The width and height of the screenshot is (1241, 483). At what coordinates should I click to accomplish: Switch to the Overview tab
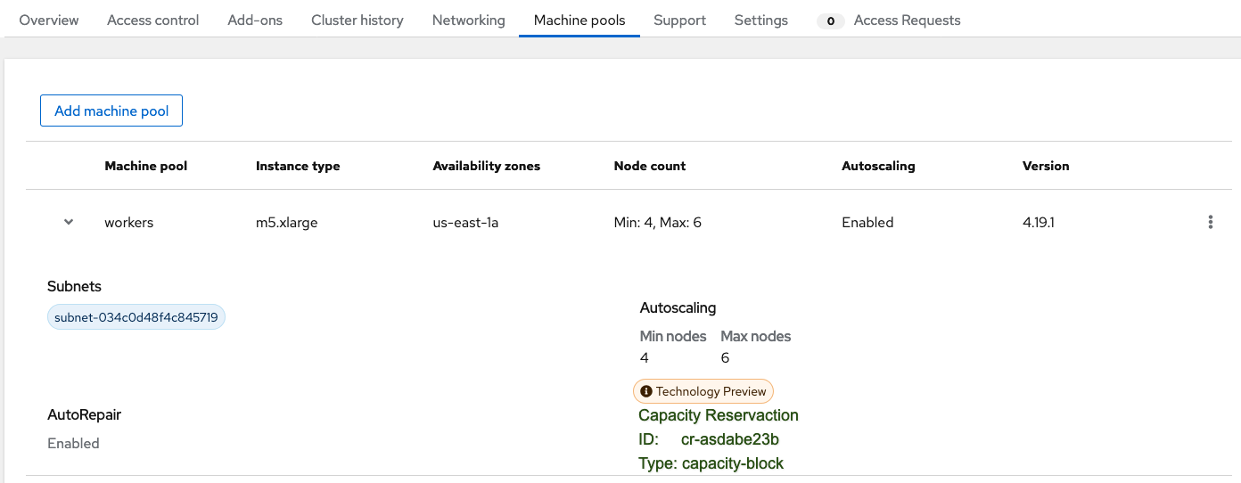tap(49, 20)
